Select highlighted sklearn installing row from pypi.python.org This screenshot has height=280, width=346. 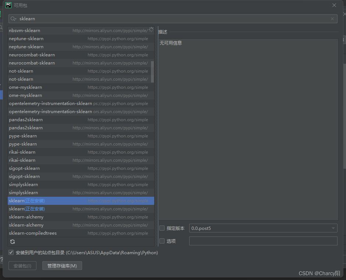[x=81, y=201]
